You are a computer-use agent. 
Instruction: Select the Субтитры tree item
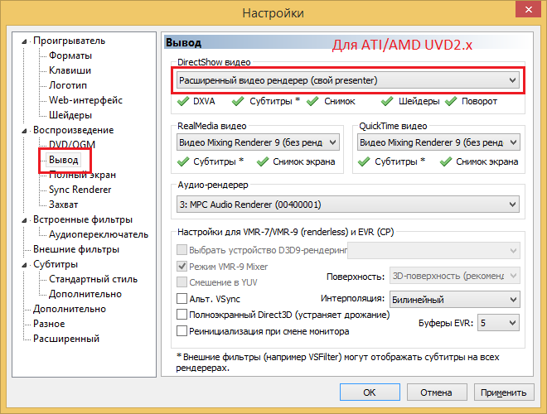56,264
